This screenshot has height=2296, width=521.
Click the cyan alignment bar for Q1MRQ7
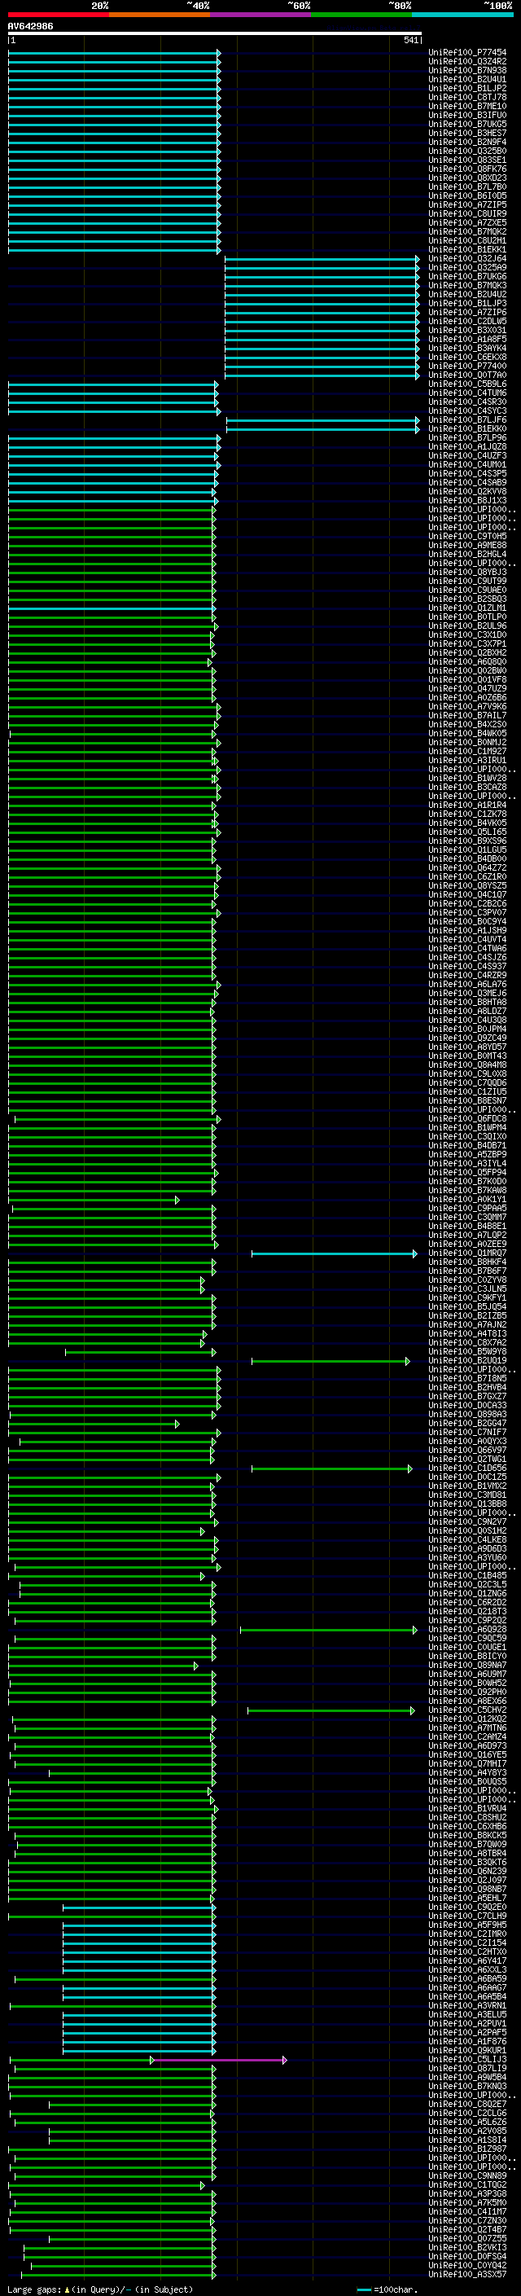(x=334, y=1253)
